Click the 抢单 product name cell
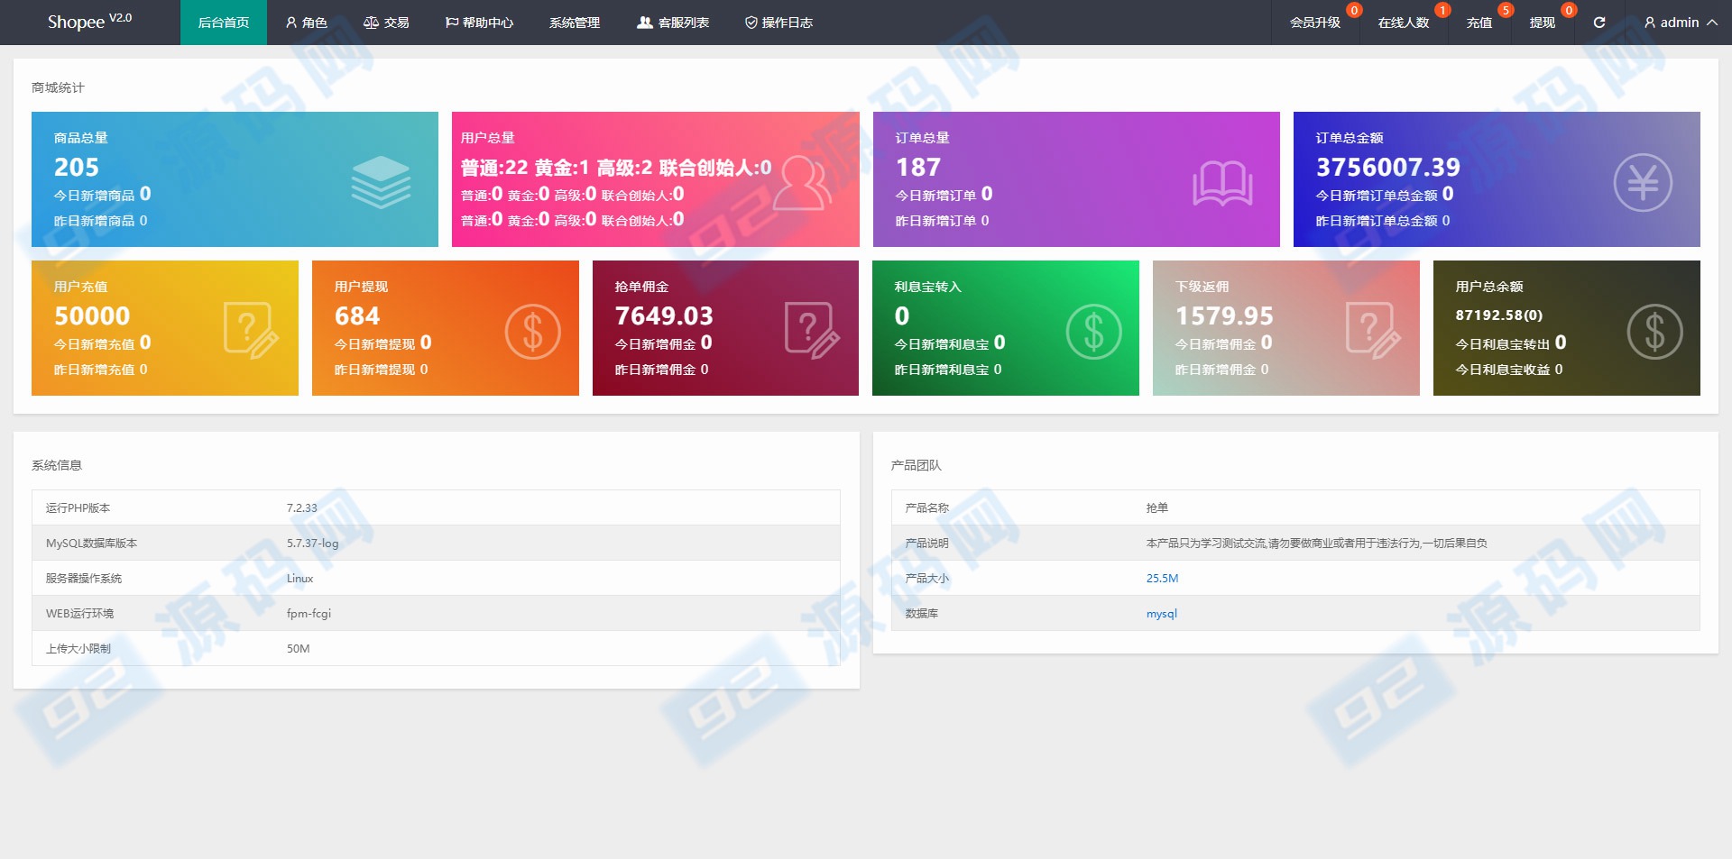Screen dimensions: 1732x859 1156,508
